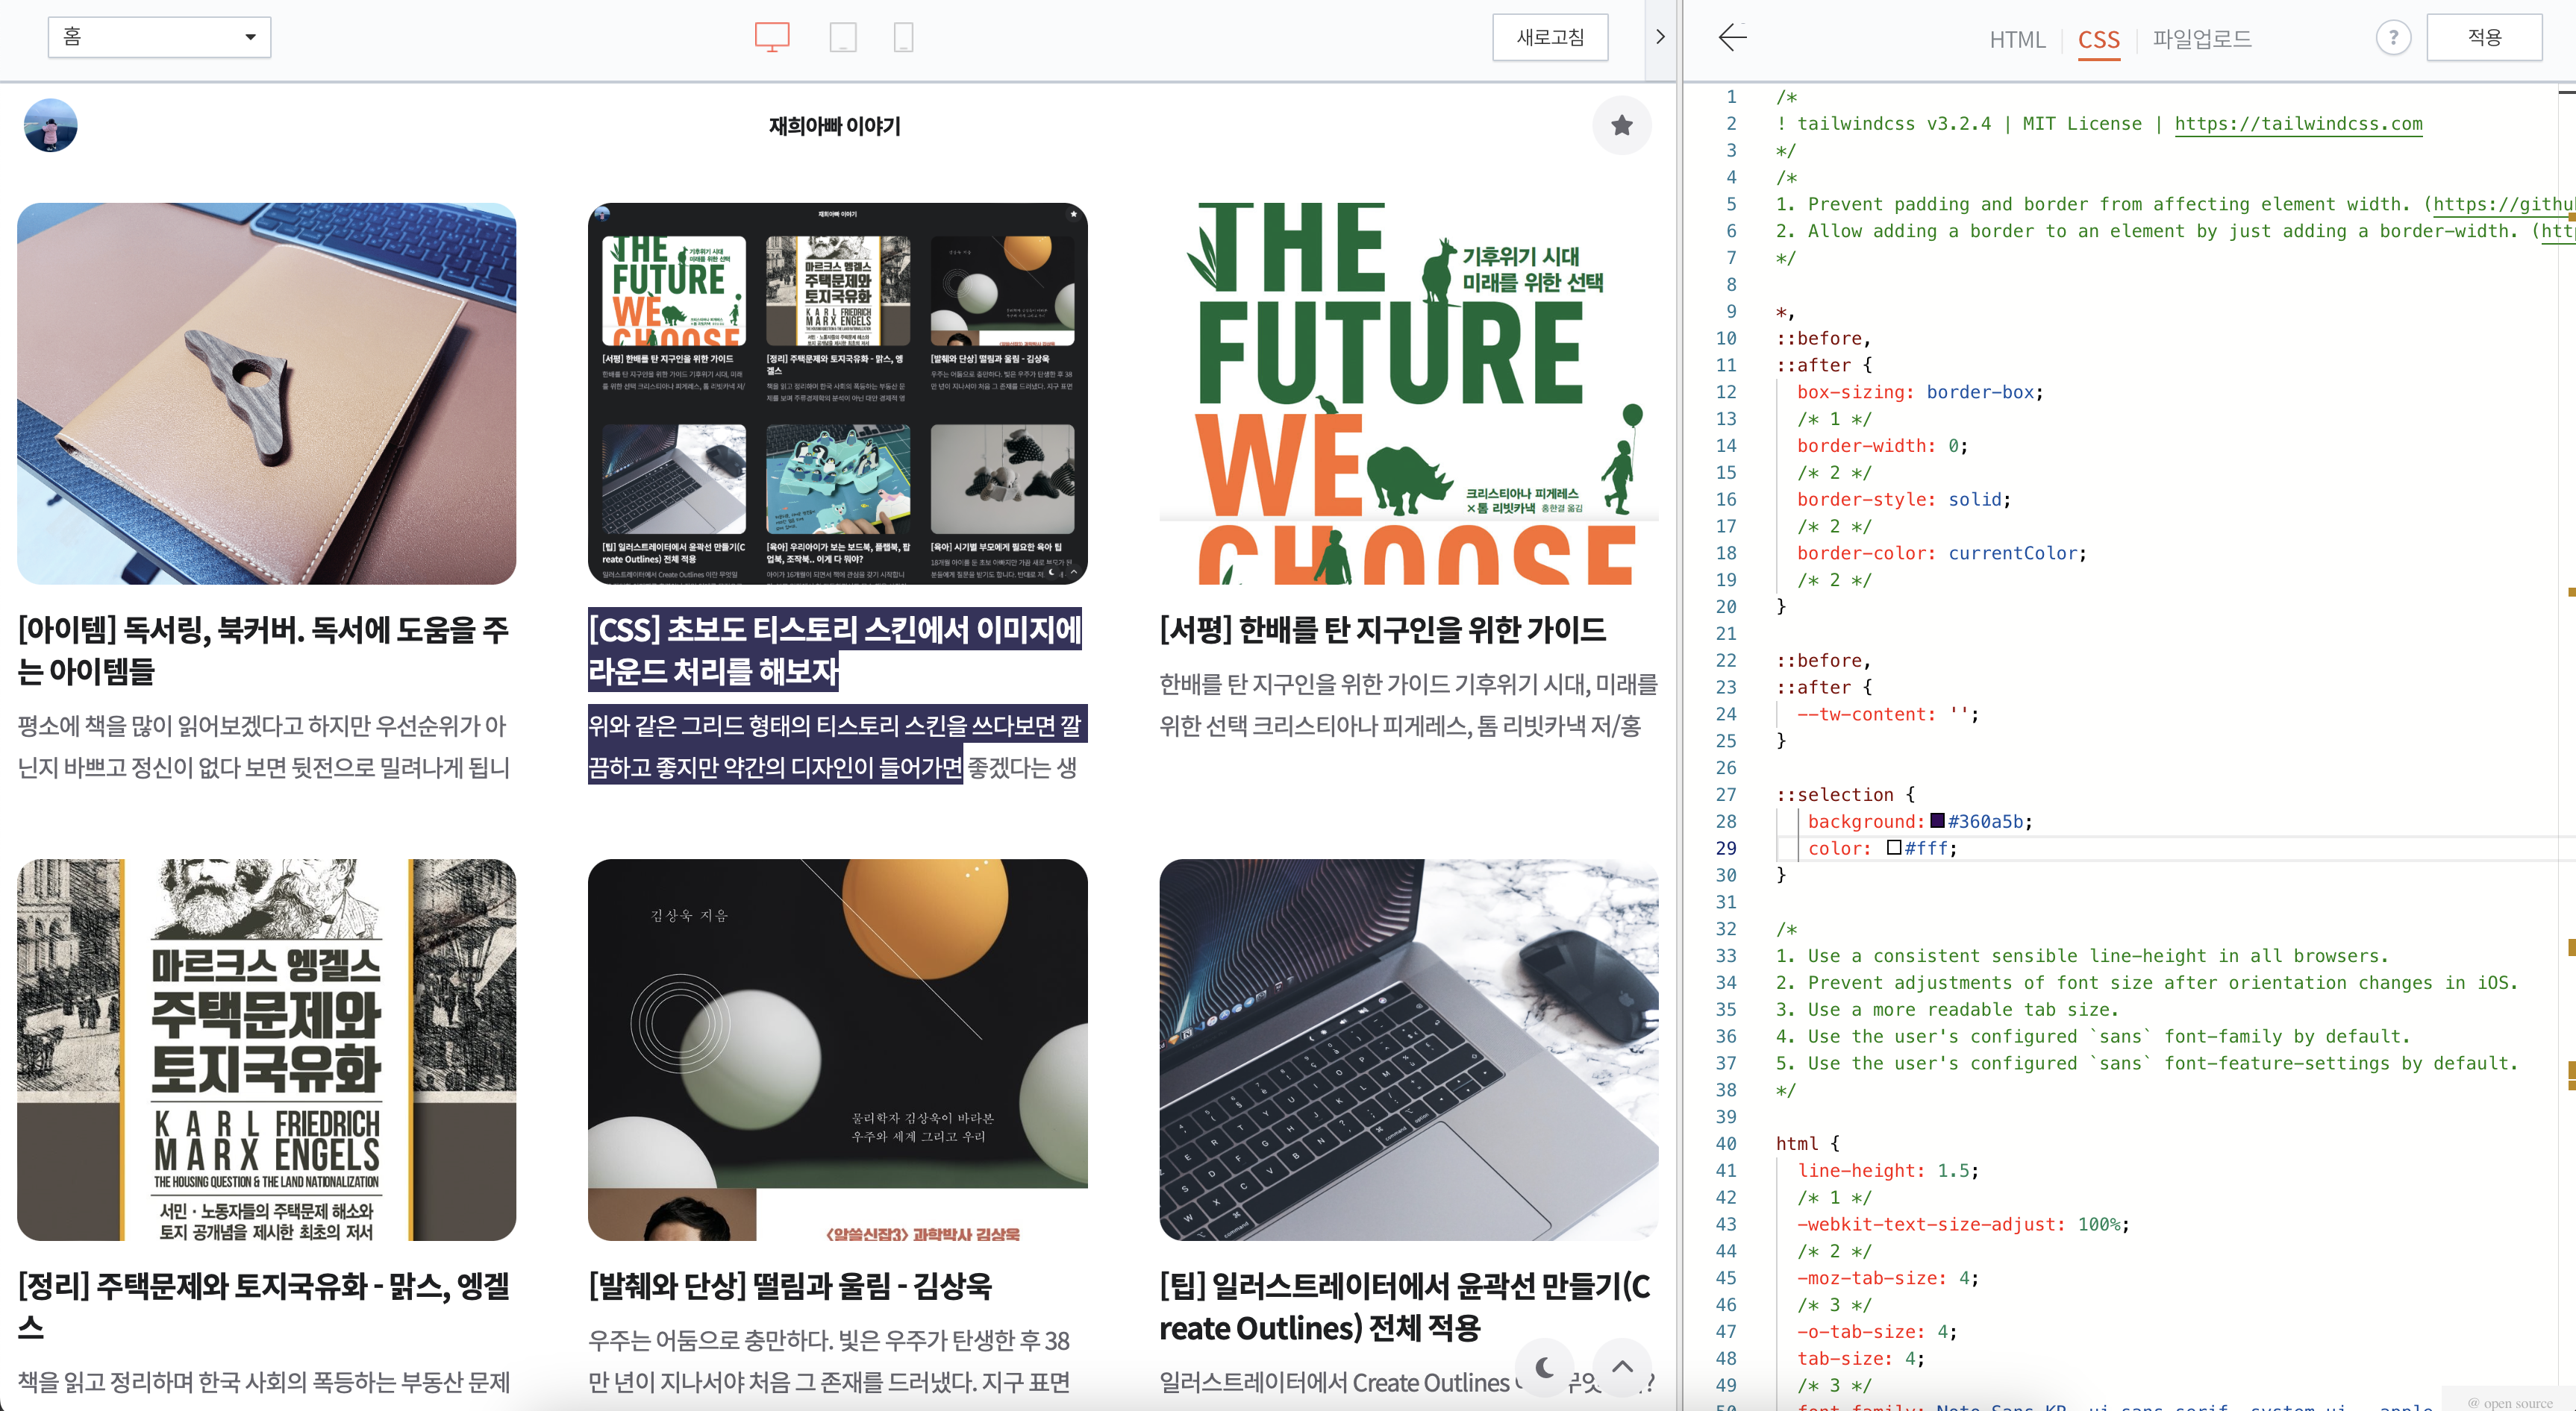Open the Marx Engels book cover thumbnail
The height and width of the screenshot is (1411, 2576).
pyautogui.click(x=266, y=1049)
